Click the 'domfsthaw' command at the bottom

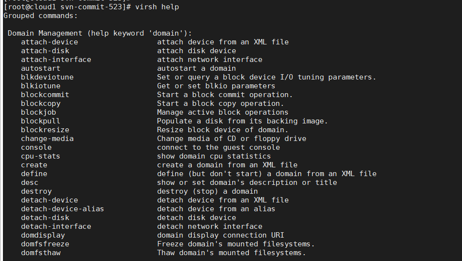tap(40, 253)
